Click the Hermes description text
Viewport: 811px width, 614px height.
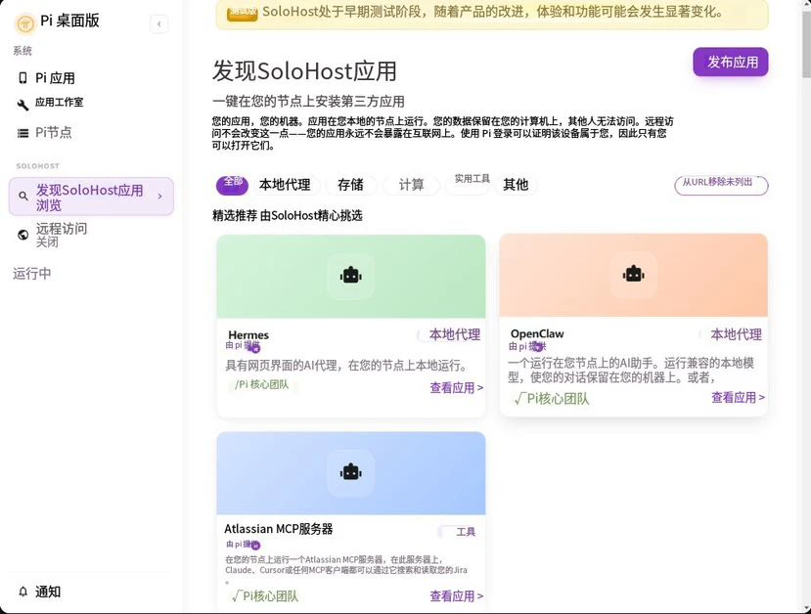click(346, 366)
